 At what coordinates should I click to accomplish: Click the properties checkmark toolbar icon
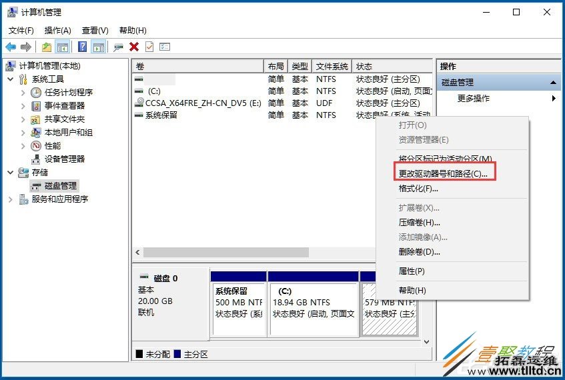(x=149, y=47)
